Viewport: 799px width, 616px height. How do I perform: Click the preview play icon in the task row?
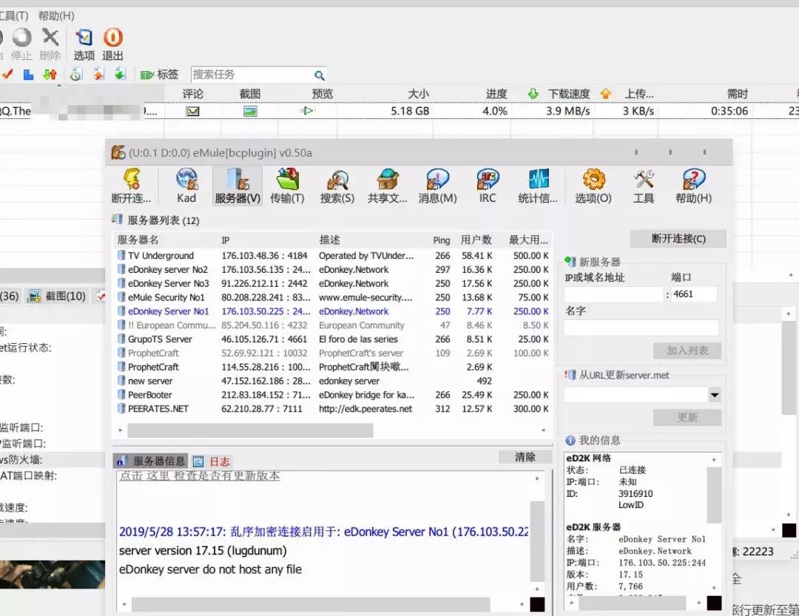308,111
